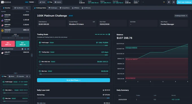The height and width of the screenshot is (104, 192).
Task: Open XAUUSD info icon
Action: 22,49
